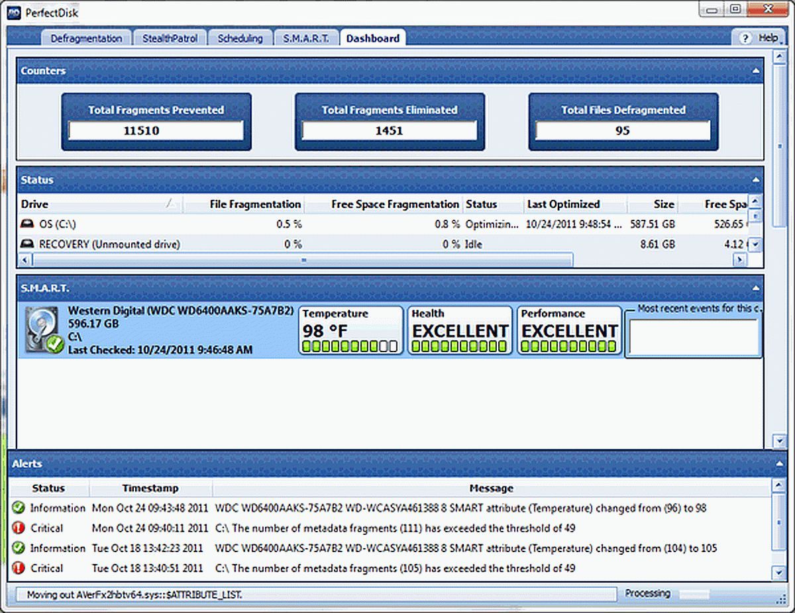Collapse the S.M.A.R.T. panel
Screen dimensions: 795x613
755,288
